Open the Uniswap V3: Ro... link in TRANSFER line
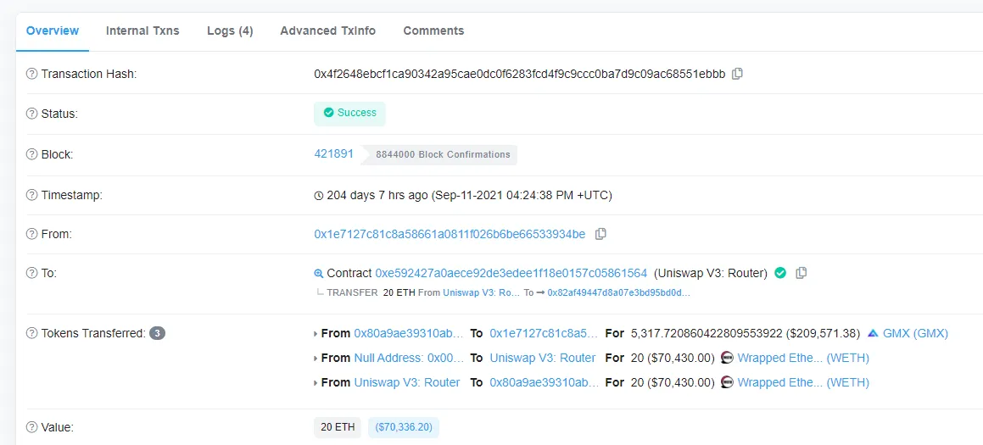983x445 pixels. click(x=482, y=292)
